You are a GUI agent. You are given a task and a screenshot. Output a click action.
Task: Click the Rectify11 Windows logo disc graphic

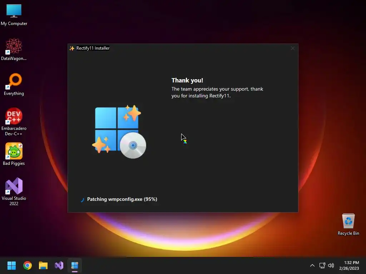pyautogui.click(x=119, y=132)
